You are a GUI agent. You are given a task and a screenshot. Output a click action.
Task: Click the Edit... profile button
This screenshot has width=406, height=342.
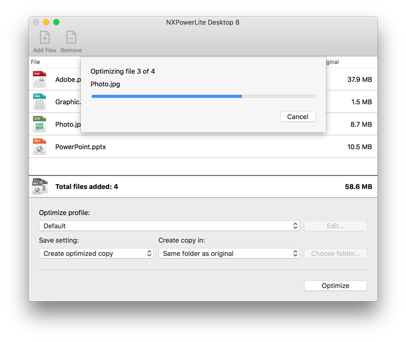coord(335,226)
